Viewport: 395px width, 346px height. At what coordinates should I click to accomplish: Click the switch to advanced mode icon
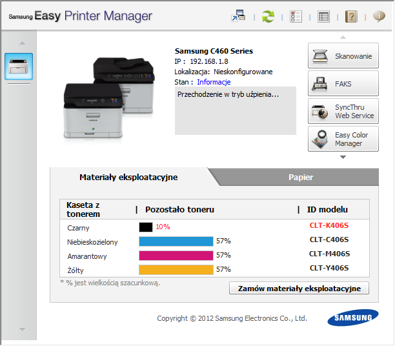pos(238,16)
